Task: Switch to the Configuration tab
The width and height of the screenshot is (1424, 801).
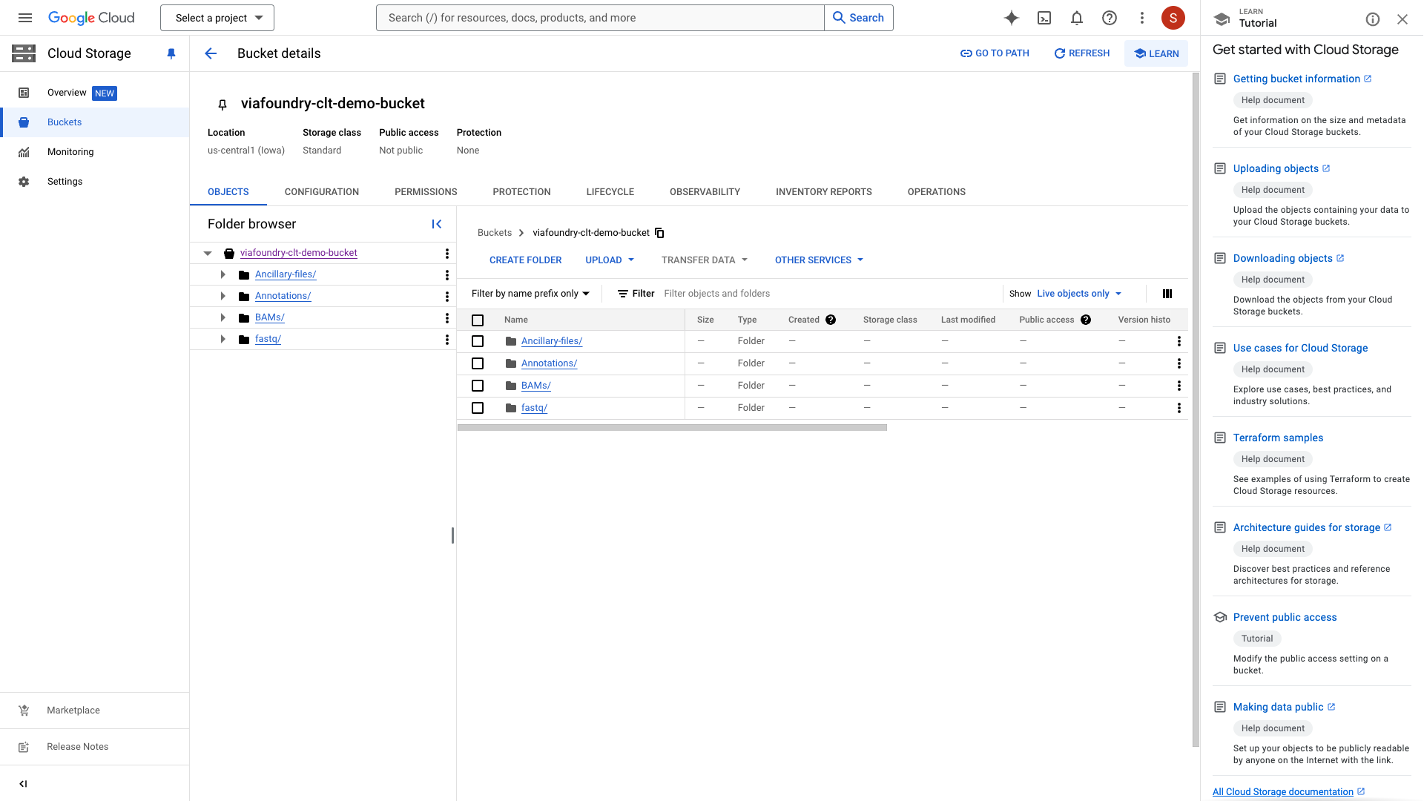Action: 321,192
